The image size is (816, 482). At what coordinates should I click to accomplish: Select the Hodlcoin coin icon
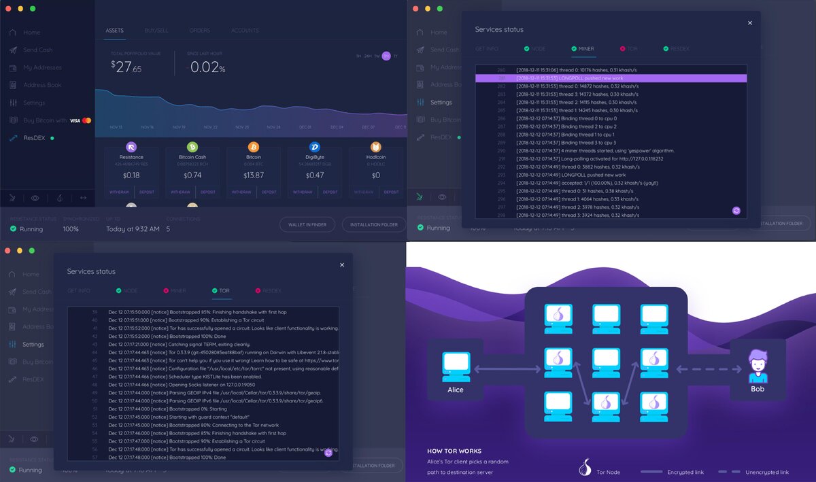click(376, 147)
